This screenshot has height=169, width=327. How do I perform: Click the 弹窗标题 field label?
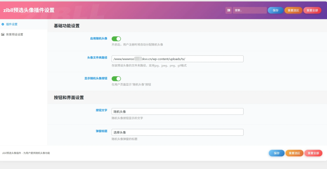coord(102,131)
